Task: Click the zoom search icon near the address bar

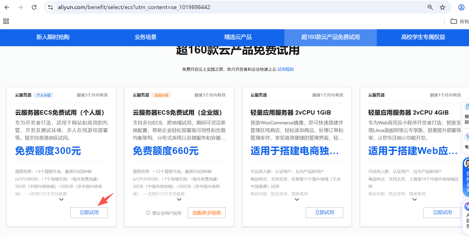Action: click(x=430, y=7)
